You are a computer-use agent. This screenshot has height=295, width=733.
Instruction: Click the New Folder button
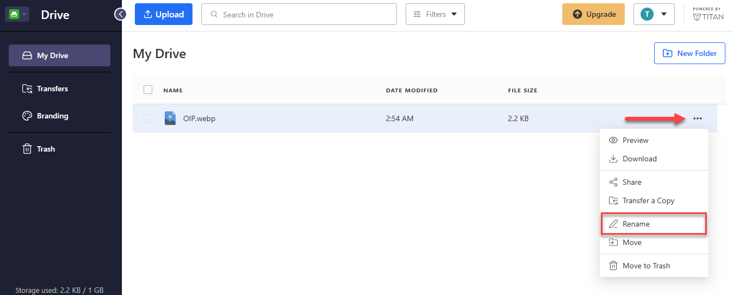(x=689, y=53)
